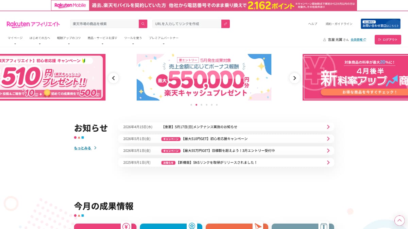Click the T icon on the gray results card
The height and width of the screenshot is (229, 408).
click(323, 226)
